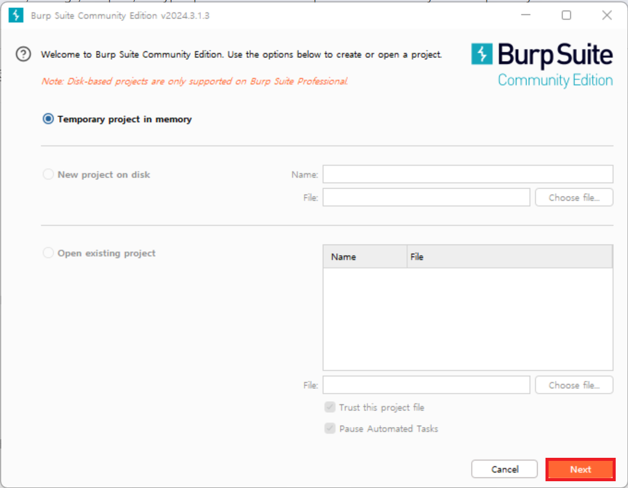This screenshot has width=628, height=488.
Task: Click the Burp Suite title bar icon
Action: click(x=16, y=15)
